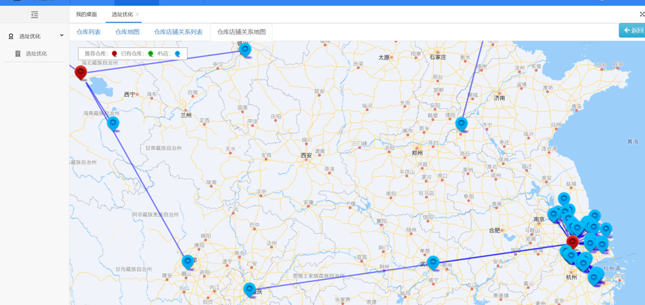Collapse the left sidebar menu
This screenshot has height=305, width=645.
click(35, 14)
